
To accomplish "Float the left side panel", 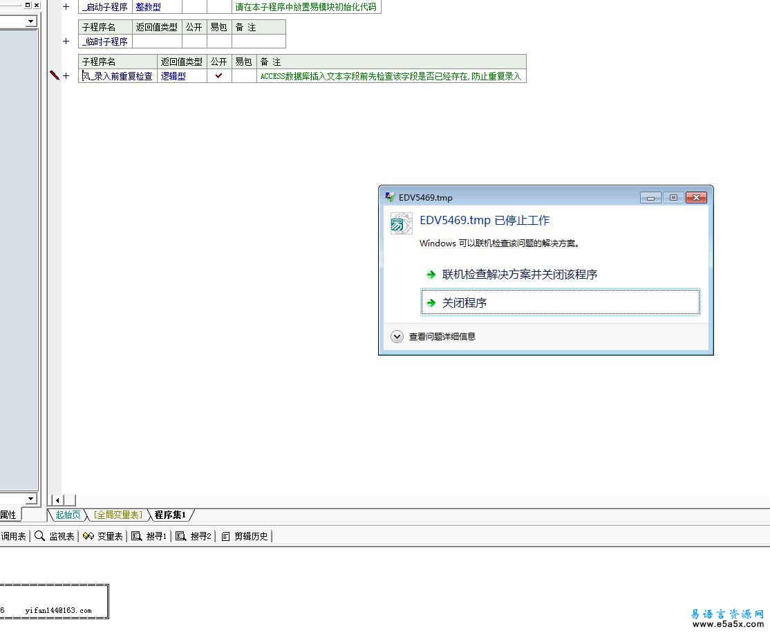I will [x=28, y=5].
